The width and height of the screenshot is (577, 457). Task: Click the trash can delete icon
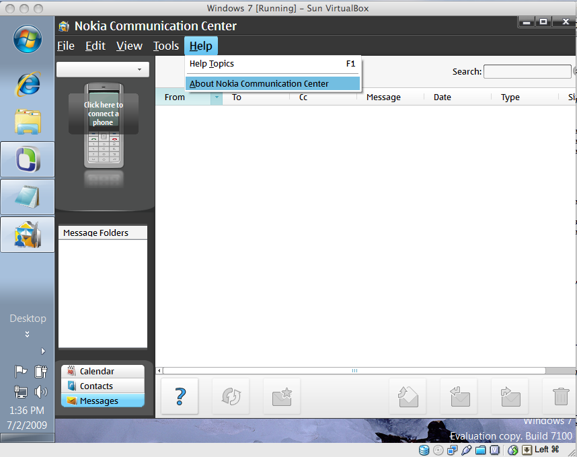coord(560,396)
